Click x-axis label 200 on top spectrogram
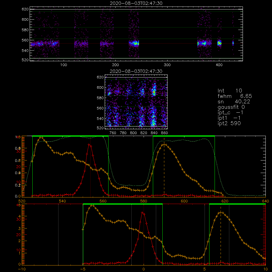The image size is (272, 272). point(115,65)
